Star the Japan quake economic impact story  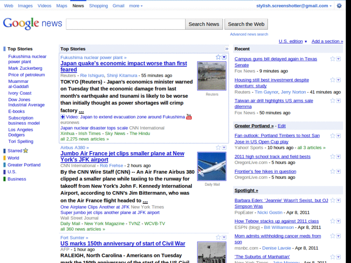(218, 57)
